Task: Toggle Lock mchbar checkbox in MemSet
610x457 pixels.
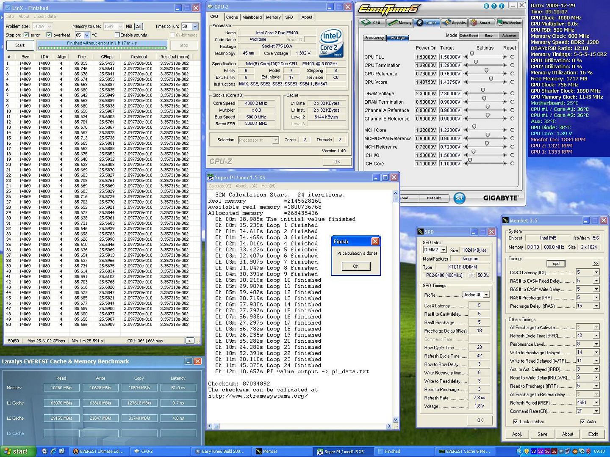Action: (x=515, y=421)
